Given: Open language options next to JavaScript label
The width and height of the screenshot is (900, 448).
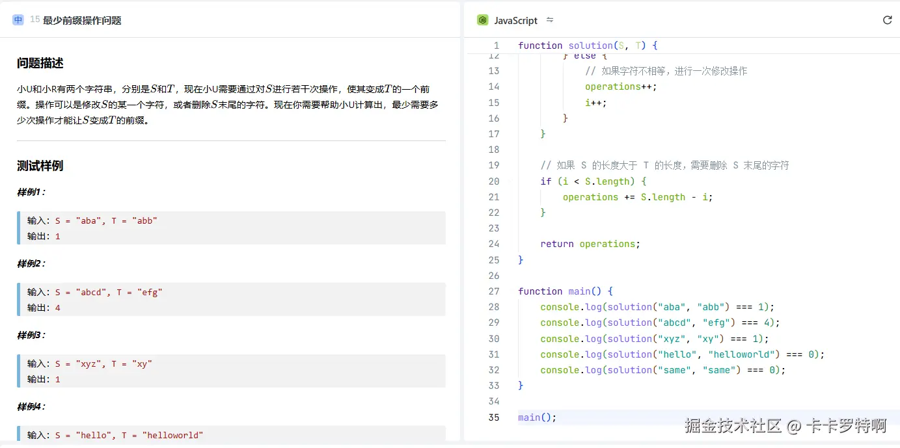Looking at the screenshot, I should (x=550, y=20).
